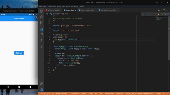The width and height of the screenshot is (170, 95).
Task: Open the Flutter sidebar icon below Testing
Action: click(41, 46)
